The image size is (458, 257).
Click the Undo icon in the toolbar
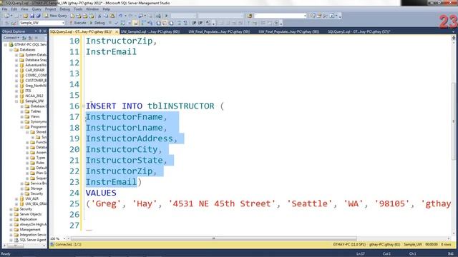coord(120,16)
